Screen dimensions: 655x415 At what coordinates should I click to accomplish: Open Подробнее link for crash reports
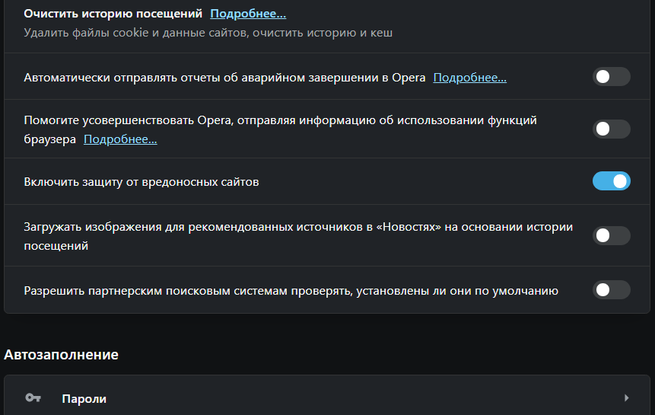(469, 78)
